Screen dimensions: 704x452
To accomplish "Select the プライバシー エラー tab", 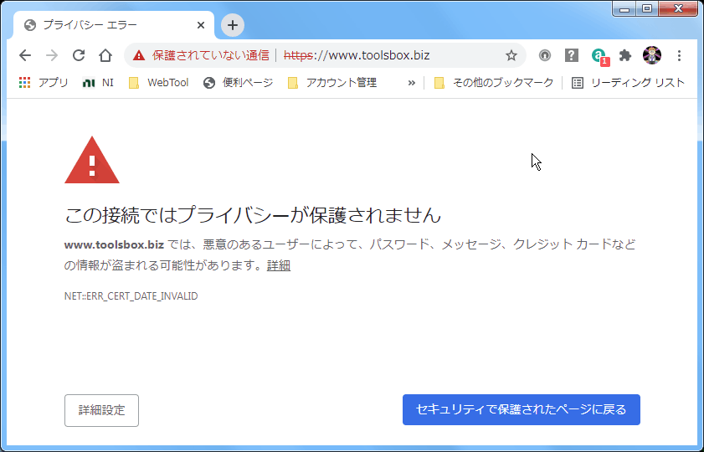I will 114,25.
